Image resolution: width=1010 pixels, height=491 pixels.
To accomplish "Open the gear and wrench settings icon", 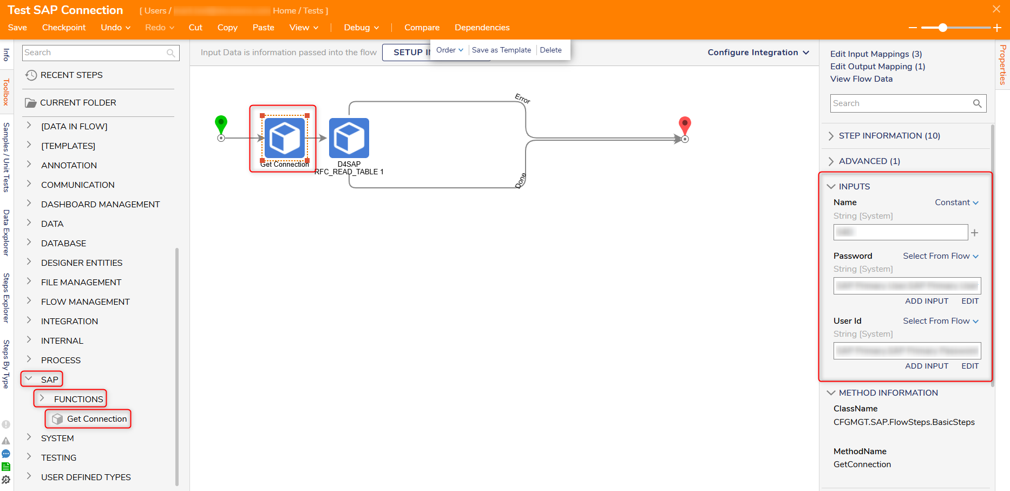I will 6,480.
